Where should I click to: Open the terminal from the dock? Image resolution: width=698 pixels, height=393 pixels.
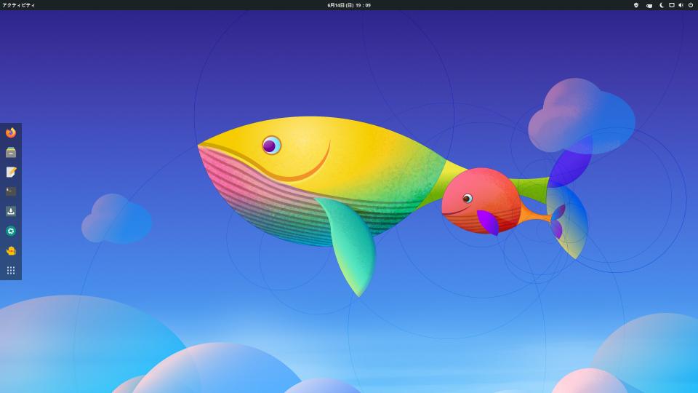click(11, 191)
